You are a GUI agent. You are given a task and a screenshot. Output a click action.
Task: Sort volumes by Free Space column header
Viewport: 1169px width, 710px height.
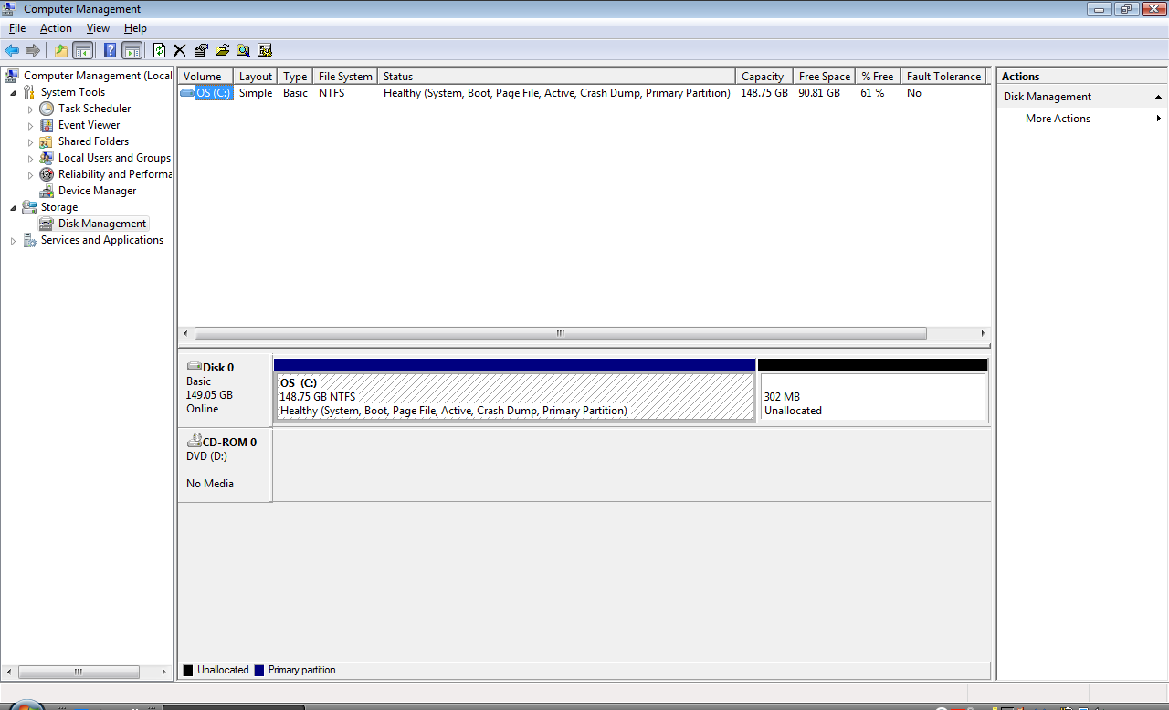824,77
